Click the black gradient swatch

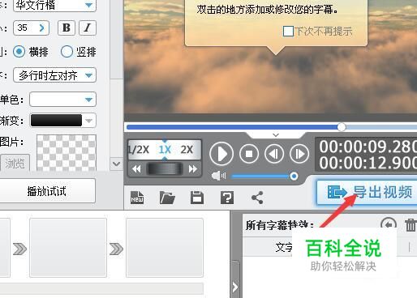(x=56, y=121)
